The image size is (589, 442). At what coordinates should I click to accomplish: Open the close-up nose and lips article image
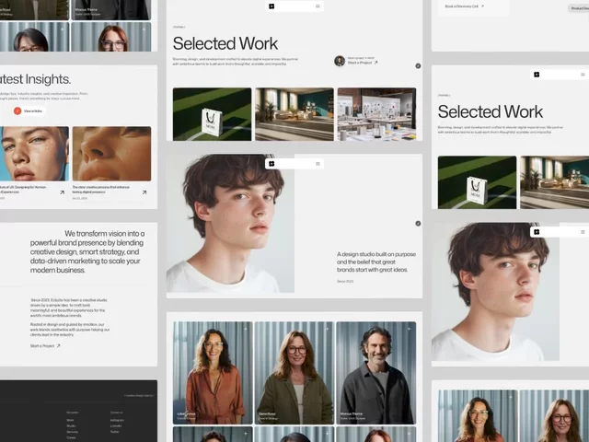point(112,154)
